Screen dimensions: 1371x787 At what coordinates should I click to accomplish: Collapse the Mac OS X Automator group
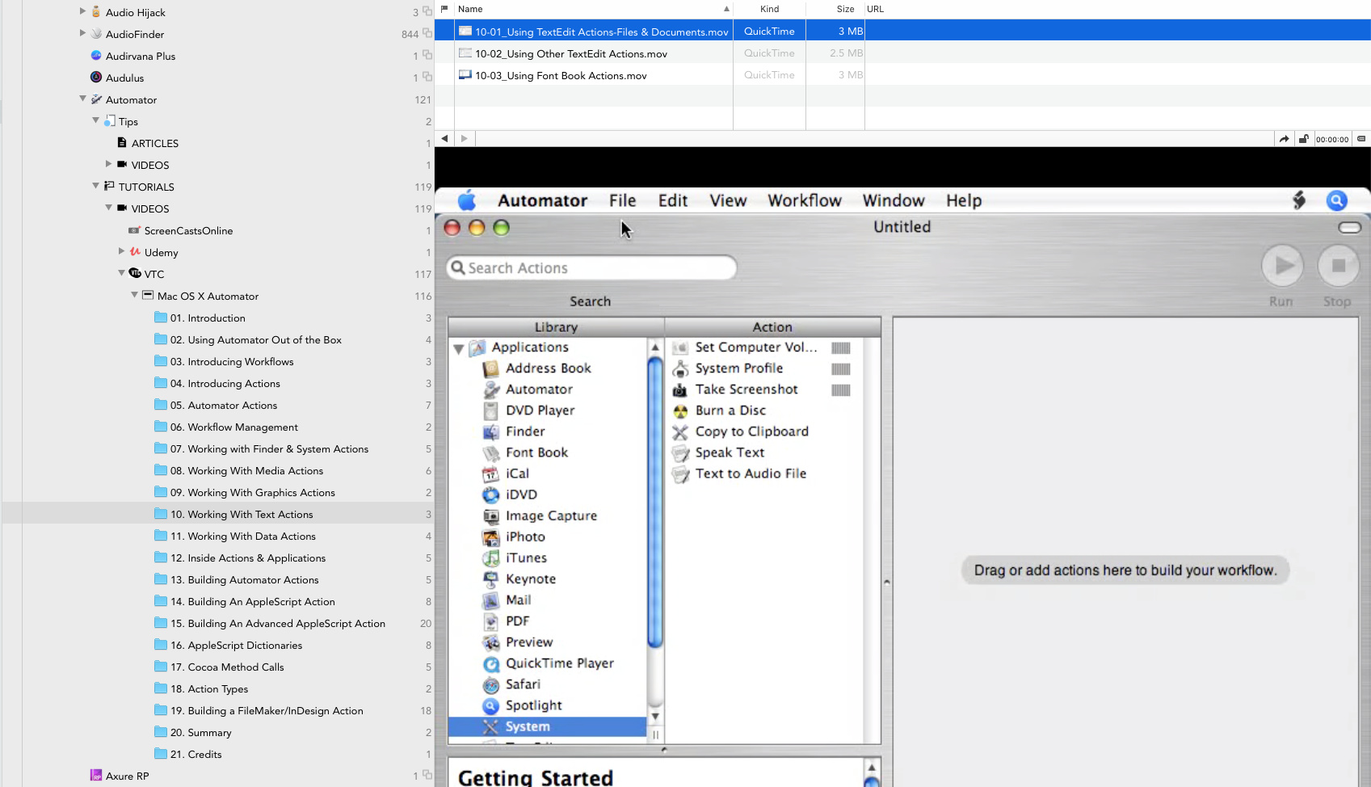134,296
